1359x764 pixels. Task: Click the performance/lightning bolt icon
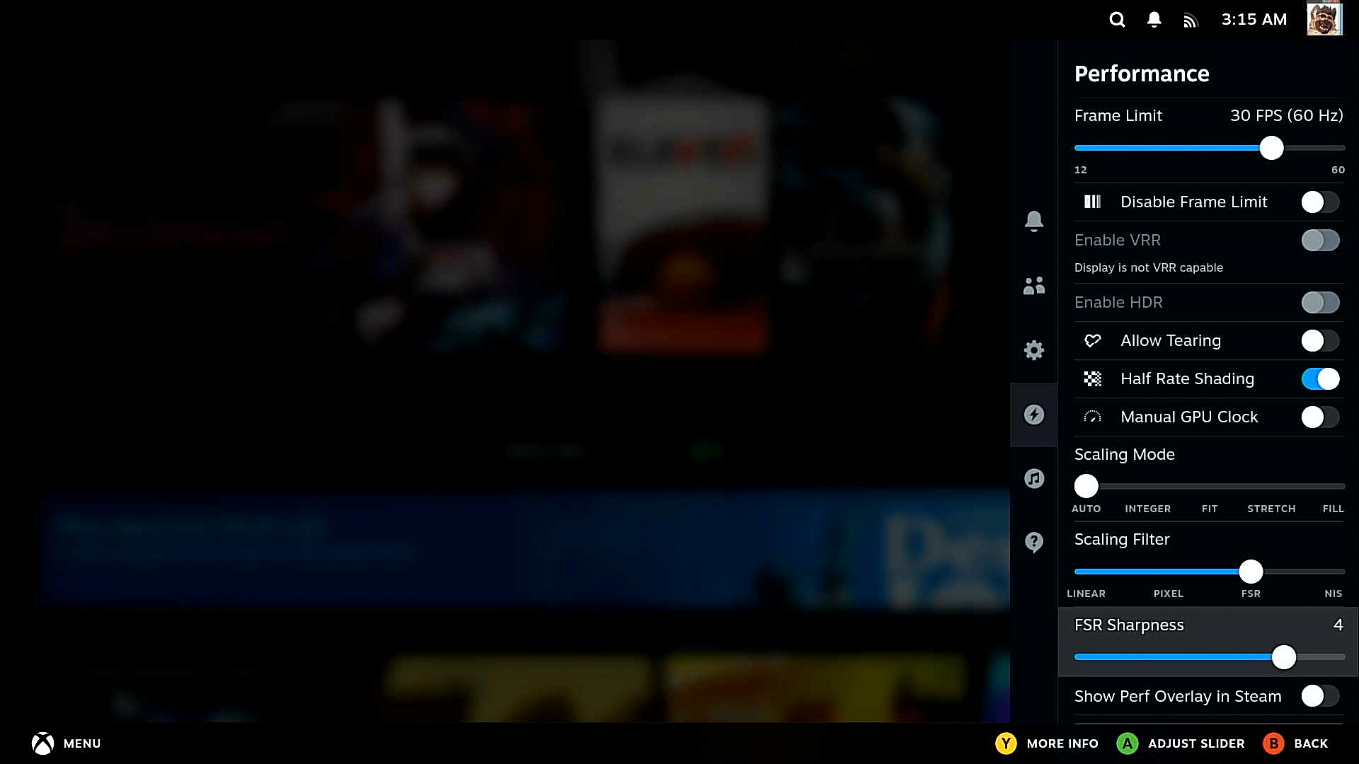tap(1033, 414)
